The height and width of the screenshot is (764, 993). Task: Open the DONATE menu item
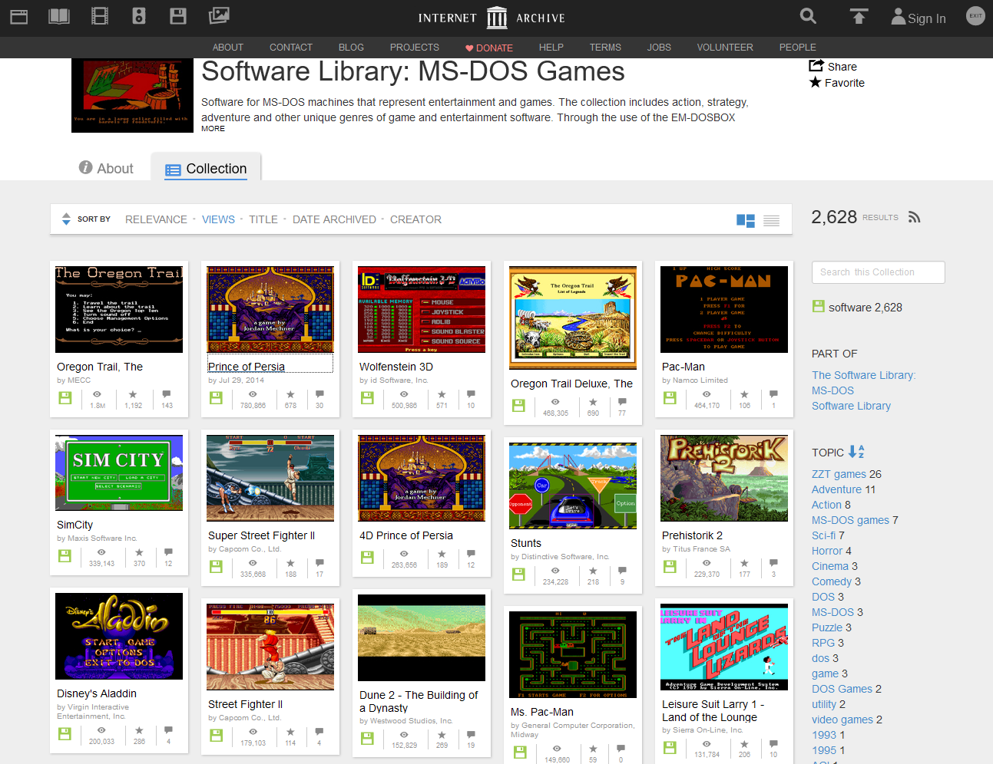[x=489, y=47]
